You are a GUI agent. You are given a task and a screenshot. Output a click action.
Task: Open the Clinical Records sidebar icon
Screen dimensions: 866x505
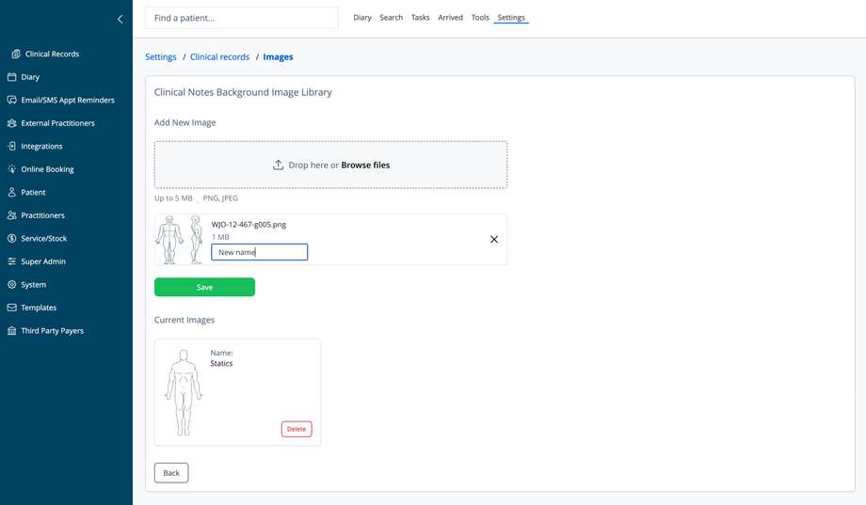pyautogui.click(x=15, y=54)
